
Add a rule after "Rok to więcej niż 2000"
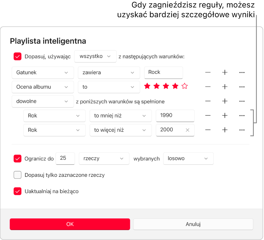coord(225,130)
